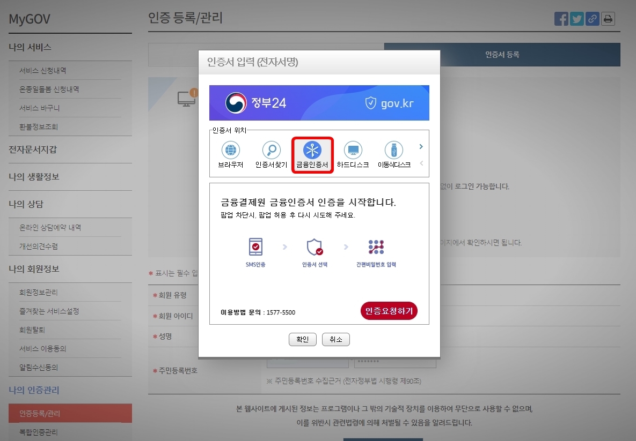
Task: Expand more certificate locations with the right arrow
Action: tap(421, 146)
